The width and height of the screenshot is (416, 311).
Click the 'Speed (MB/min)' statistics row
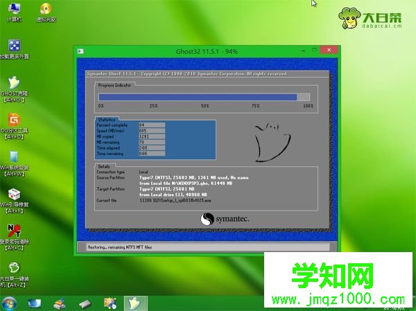click(131, 131)
